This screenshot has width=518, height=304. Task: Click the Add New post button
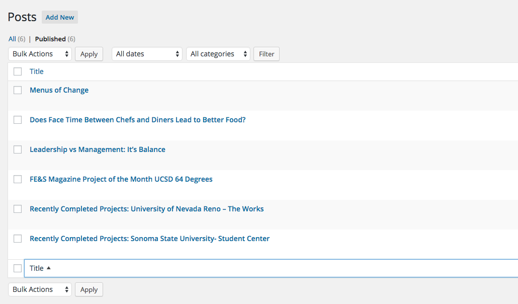point(60,17)
